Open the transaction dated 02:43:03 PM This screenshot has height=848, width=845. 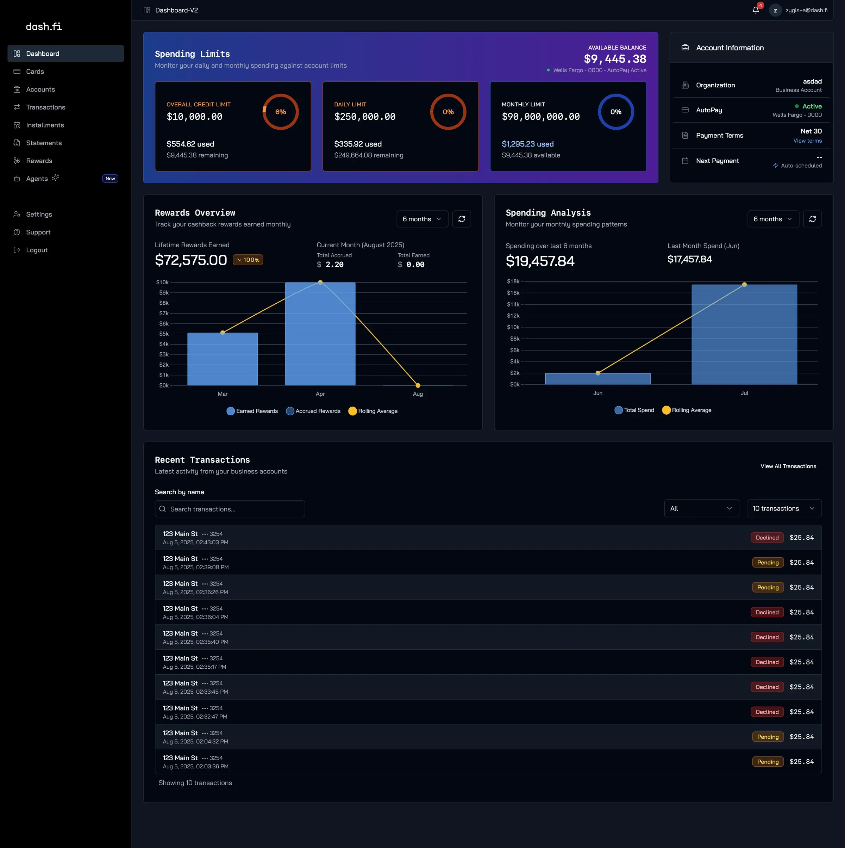[488, 538]
